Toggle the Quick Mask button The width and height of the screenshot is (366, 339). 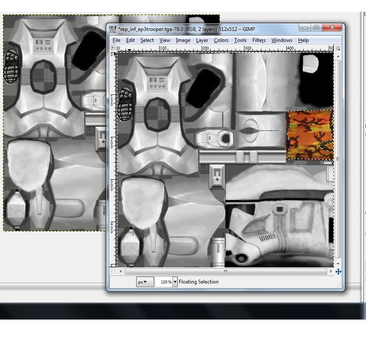(113, 272)
